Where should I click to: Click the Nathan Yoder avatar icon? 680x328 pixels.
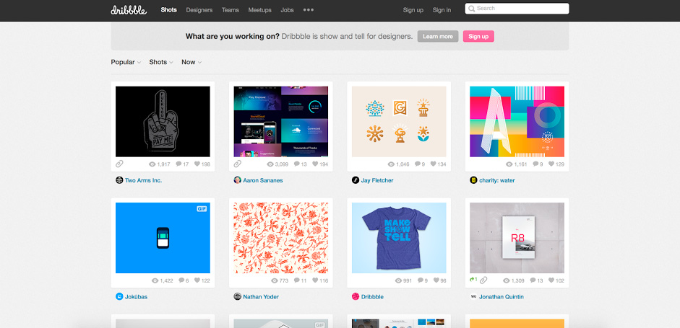(x=237, y=296)
